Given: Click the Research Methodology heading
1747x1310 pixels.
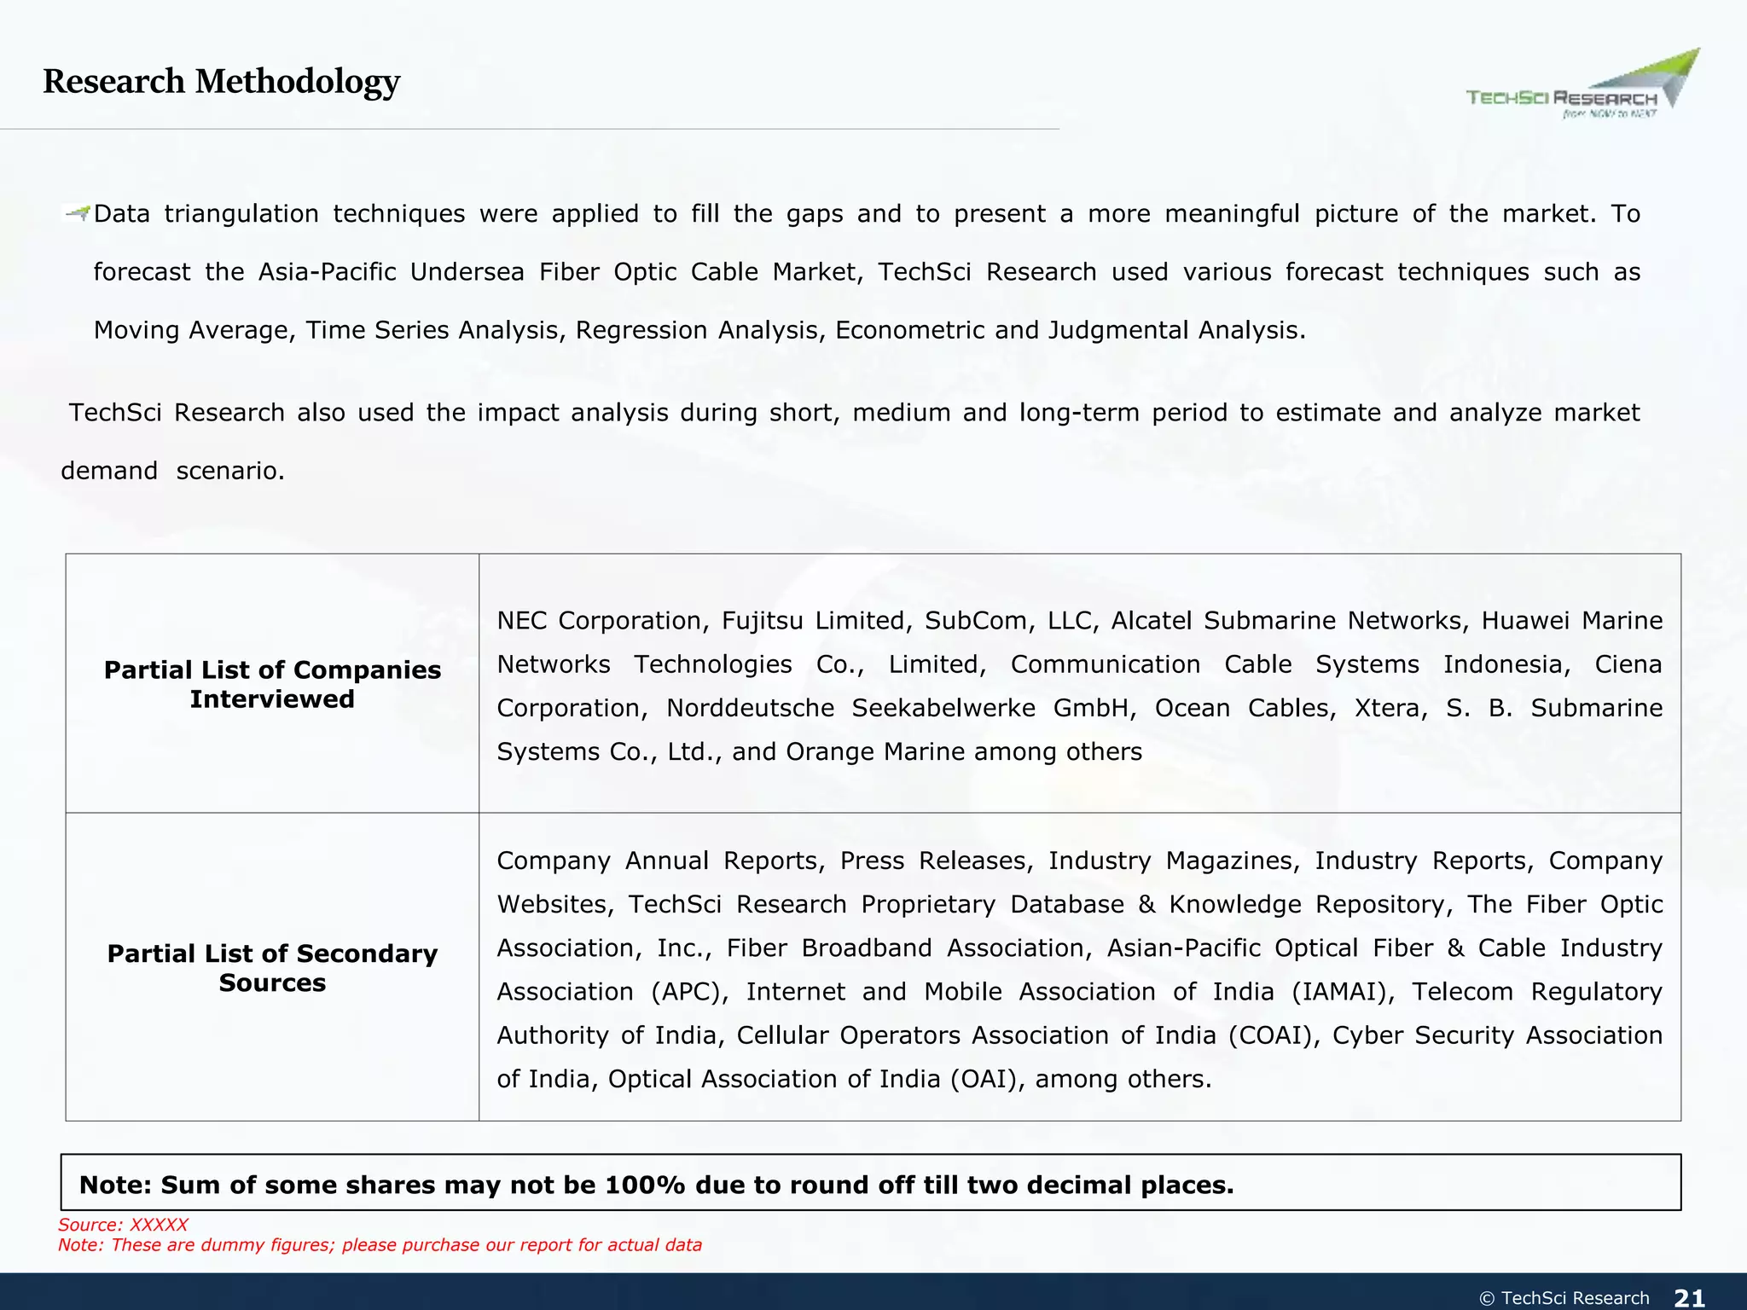Looking at the screenshot, I should click(221, 82).
